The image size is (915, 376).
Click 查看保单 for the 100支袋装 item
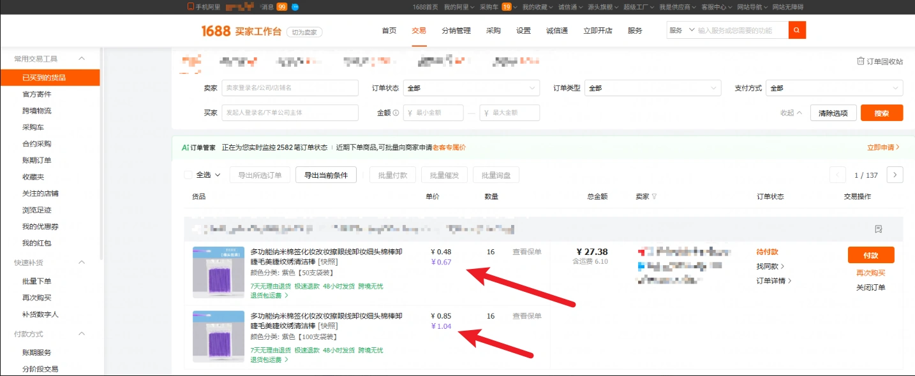(527, 315)
